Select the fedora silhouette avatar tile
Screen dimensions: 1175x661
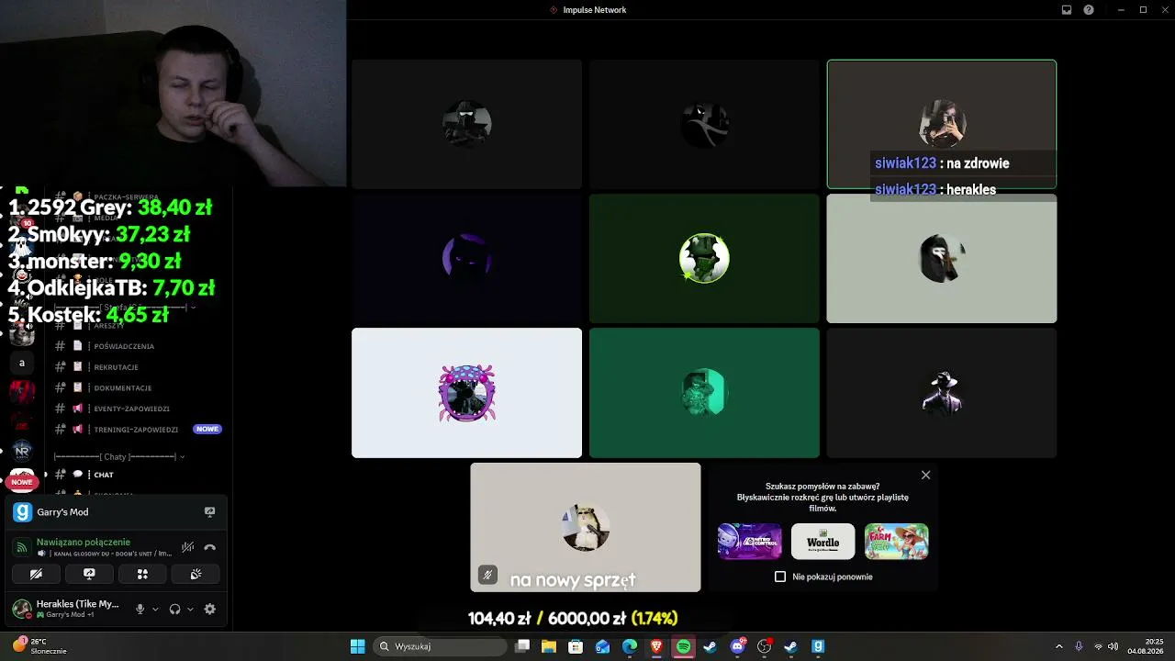pos(942,393)
